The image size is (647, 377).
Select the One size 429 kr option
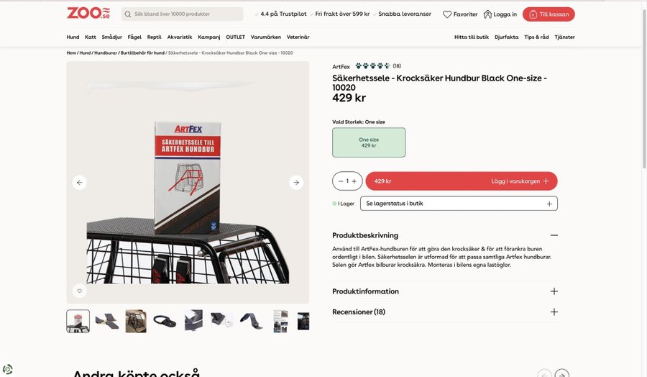369,142
